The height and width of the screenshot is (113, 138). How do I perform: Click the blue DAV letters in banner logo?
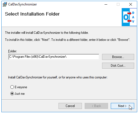coord(133,17)
